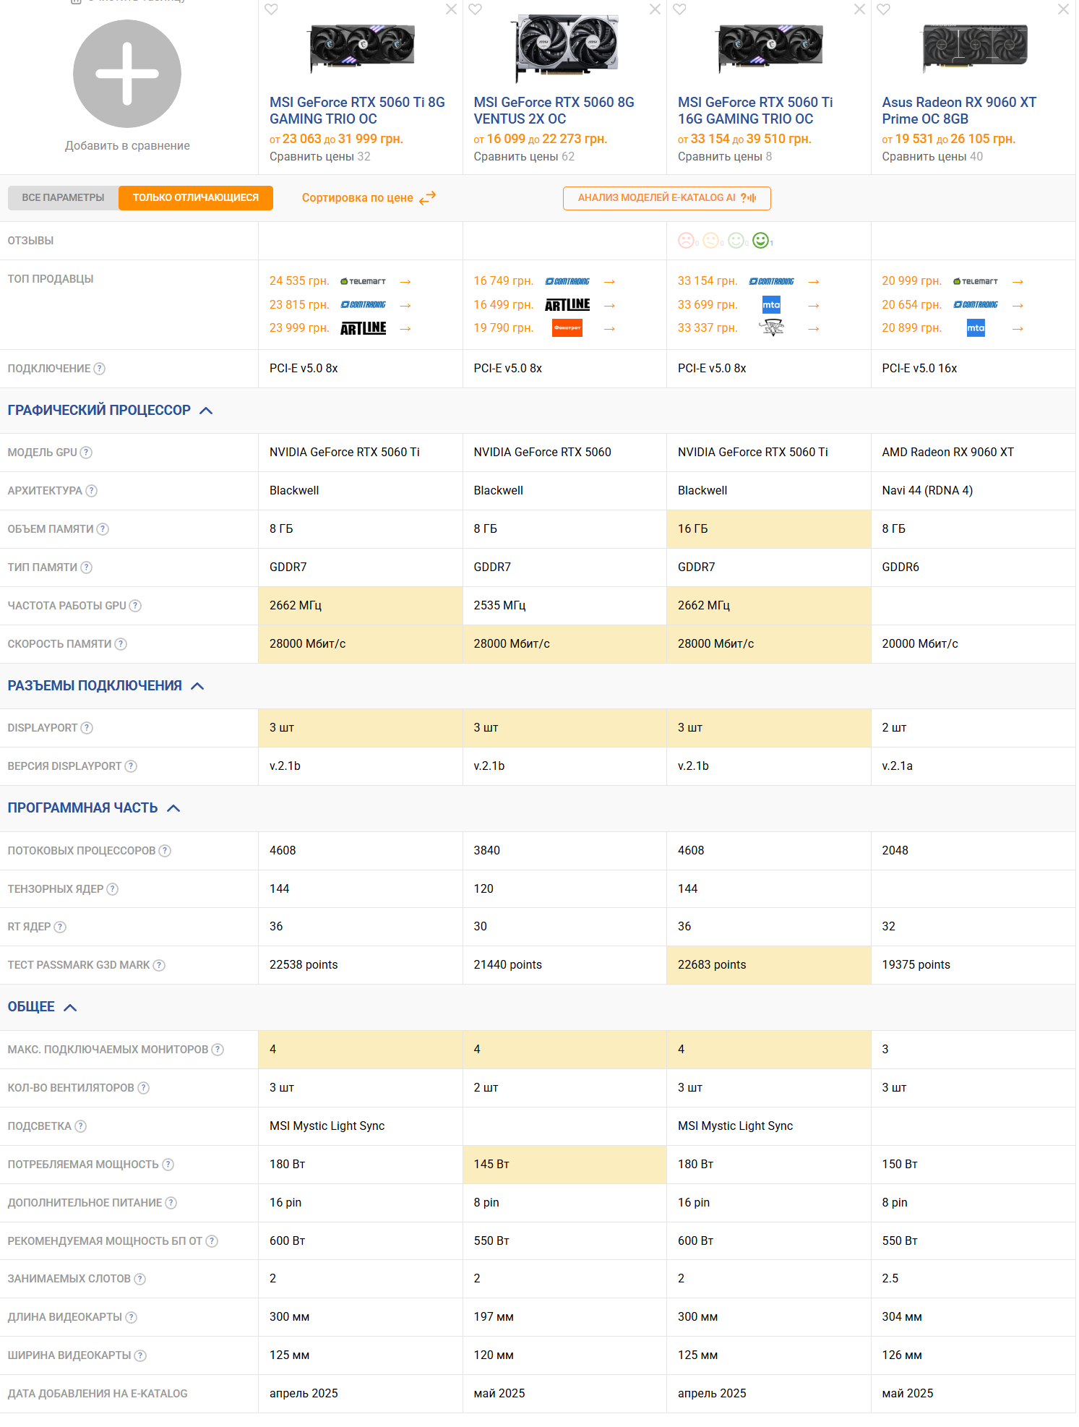Collapse the Графический процессор section
Screen dimensions: 1079x1427
(x=206, y=411)
